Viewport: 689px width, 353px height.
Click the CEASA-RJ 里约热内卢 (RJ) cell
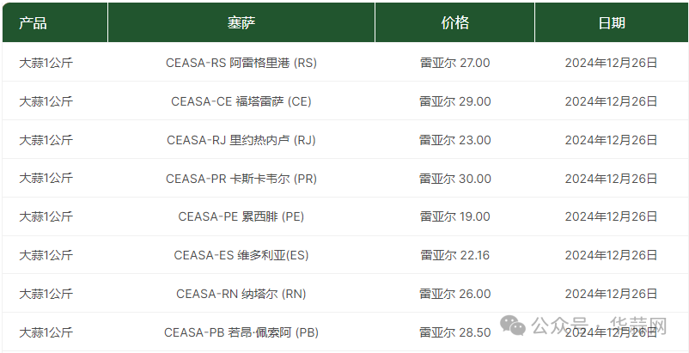point(241,140)
